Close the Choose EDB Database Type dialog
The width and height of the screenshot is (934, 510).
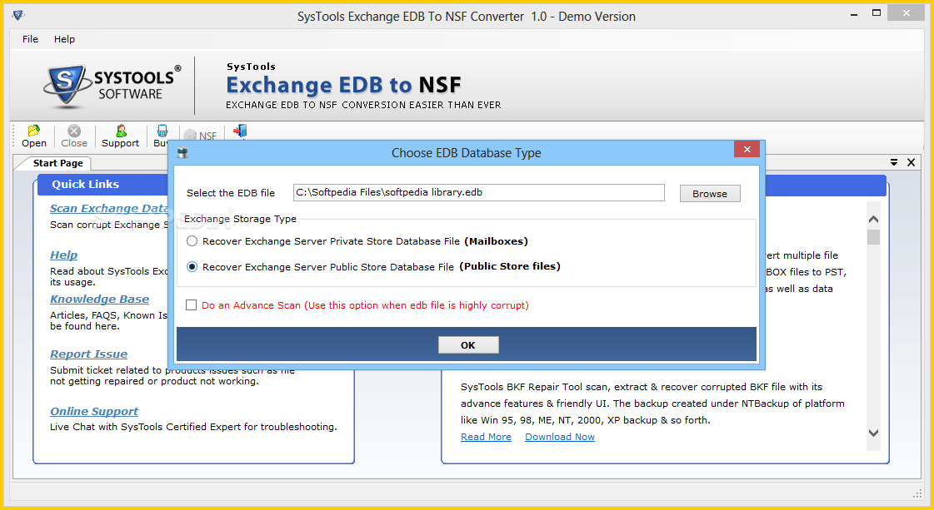(x=747, y=150)
